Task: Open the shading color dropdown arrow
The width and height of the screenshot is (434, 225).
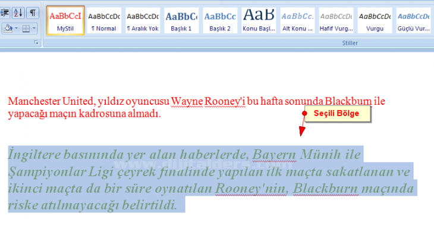Action: coord(16,28)
